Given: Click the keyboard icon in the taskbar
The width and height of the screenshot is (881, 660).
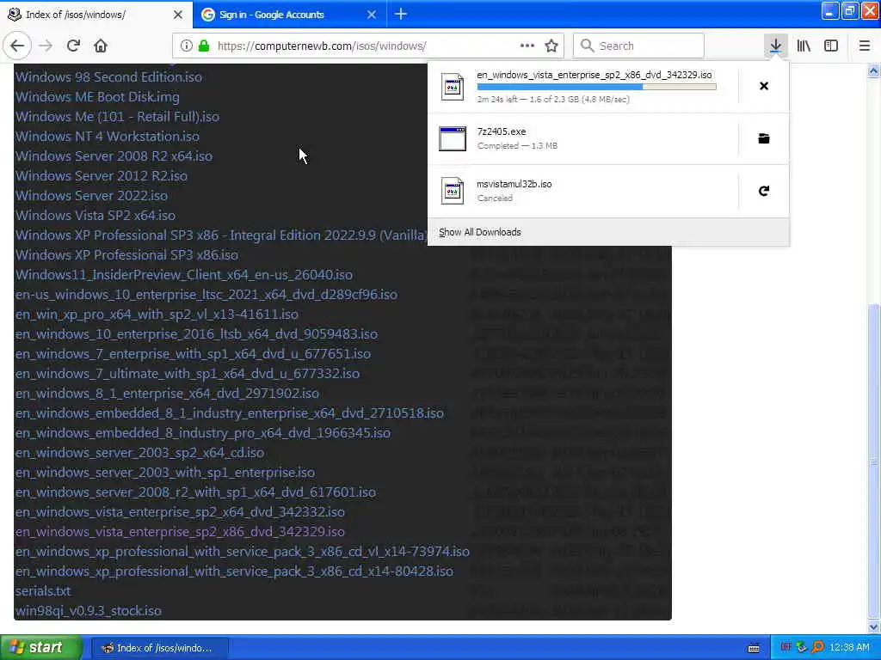Looking at the screenshot, I should pos(754,648).
